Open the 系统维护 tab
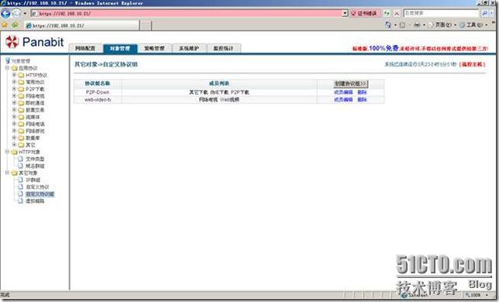Screen dimensions: 499x302 click(x=189, y=48)
